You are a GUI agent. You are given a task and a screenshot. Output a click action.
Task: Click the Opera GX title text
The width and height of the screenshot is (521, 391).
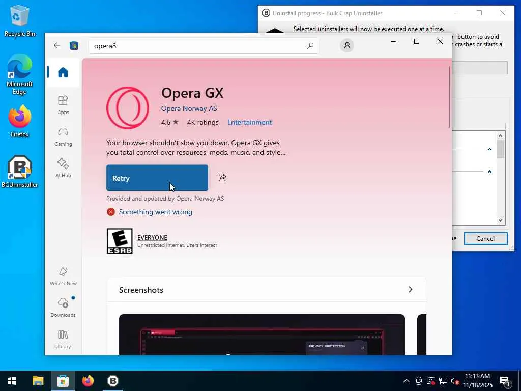click(x=192, y=93)
